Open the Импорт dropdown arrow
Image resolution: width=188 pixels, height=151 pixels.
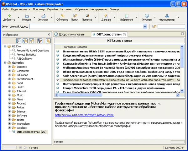point(34,17)
